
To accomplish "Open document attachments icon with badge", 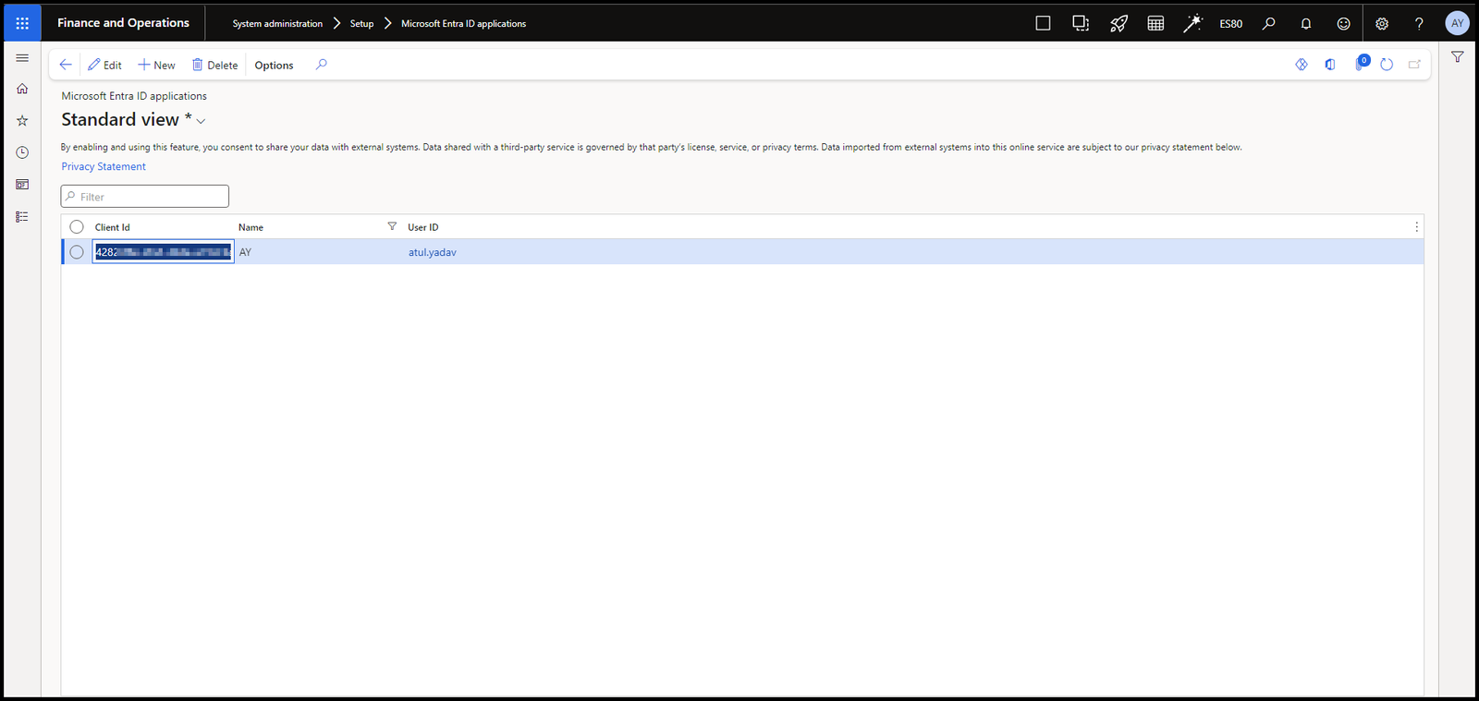I will click(1361, 63).
